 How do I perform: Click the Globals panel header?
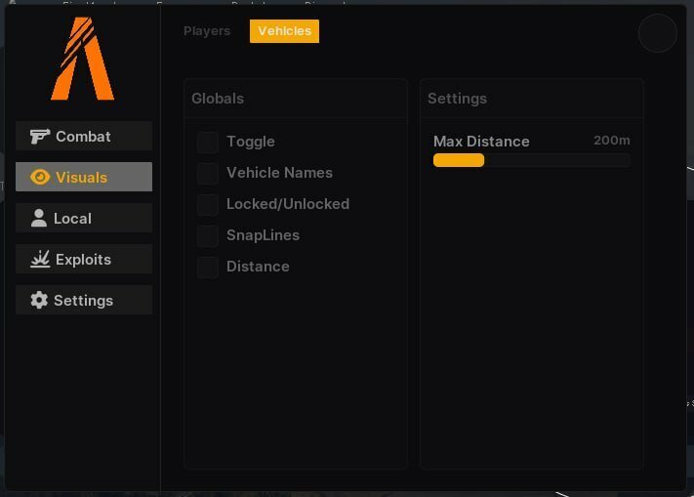coord(218,99)
